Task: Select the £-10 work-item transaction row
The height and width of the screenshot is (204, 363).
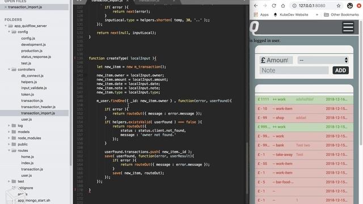Action: [x=304, y=109]
